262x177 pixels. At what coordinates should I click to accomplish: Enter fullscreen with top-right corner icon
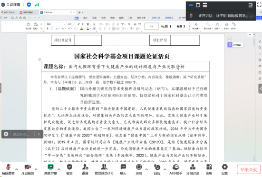click(x=259, y=5)
